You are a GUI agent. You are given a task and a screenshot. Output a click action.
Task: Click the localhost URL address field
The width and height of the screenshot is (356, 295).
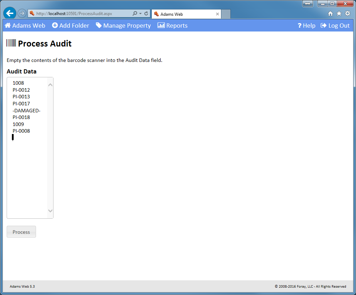(x=80, y=14)
